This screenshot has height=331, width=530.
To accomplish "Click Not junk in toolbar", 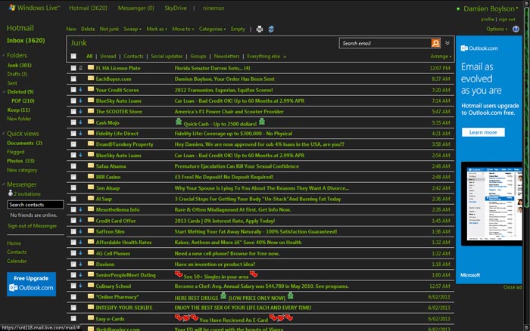I will pos(109,29).
